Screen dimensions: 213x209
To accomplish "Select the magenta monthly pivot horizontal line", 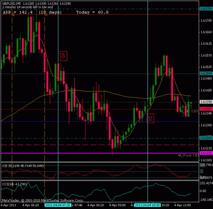I will click(100, 153).
